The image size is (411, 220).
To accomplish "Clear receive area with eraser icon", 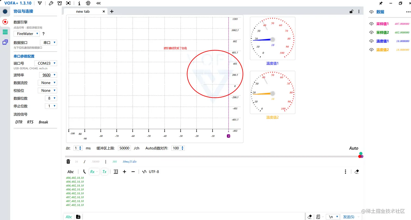I will [x=357, y=172].
